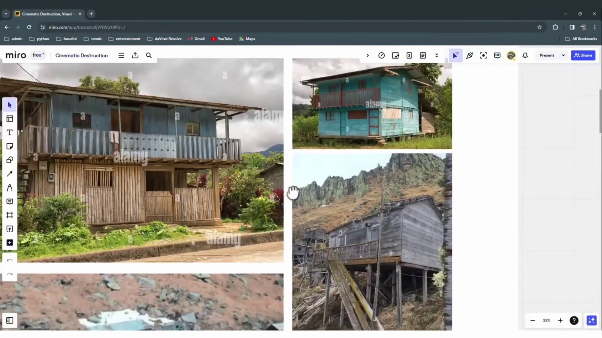Open the help question mark
This screenshot has height=338, width=602.
point(574,320)
